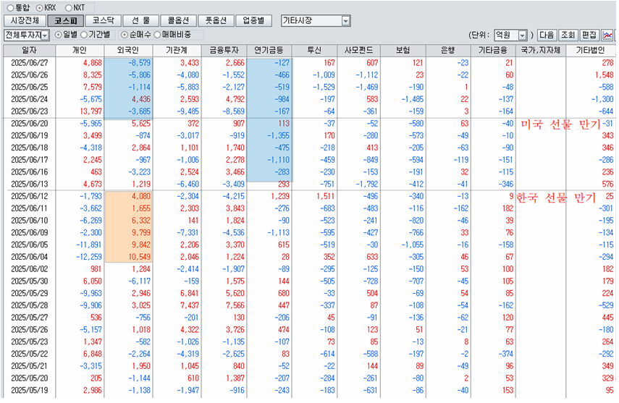Click the 편집 edit button
Image resolution: width=619 pixels, height=403 pixels.
tap(589, 35)
